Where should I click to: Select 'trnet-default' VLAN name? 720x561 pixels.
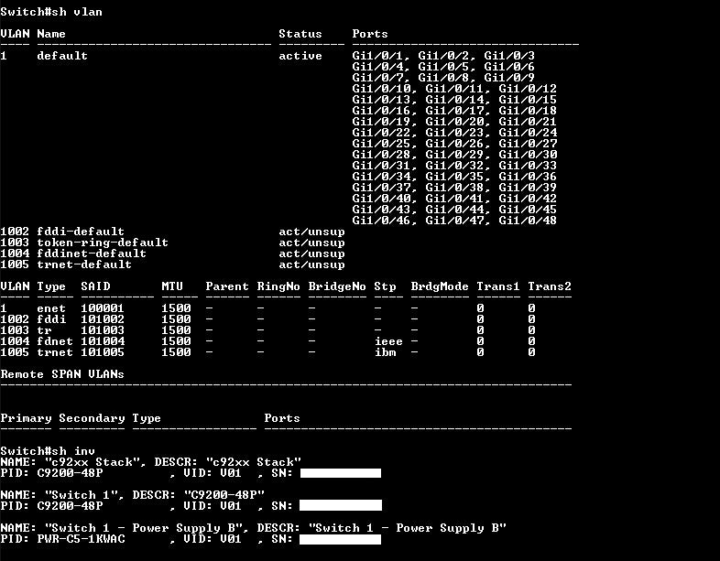(84, 264)
